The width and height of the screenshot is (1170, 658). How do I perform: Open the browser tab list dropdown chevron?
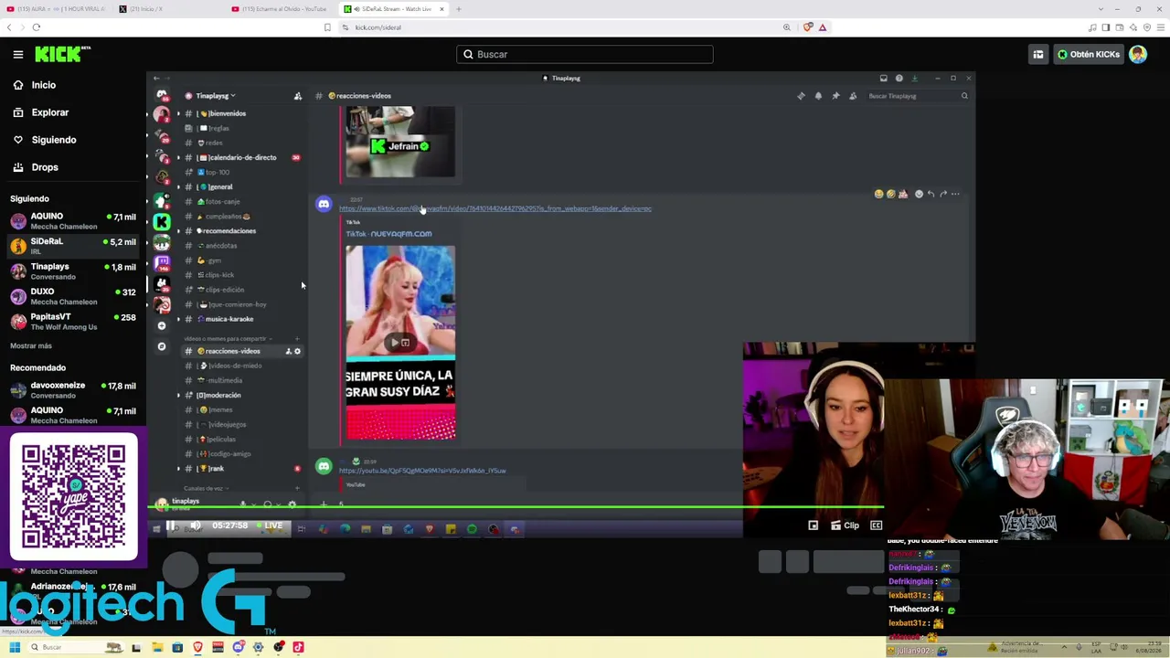[1101, 9]
